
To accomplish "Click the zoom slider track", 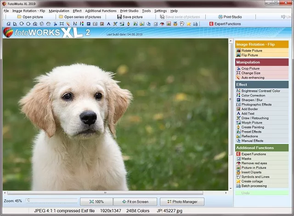I will [51, 200].
